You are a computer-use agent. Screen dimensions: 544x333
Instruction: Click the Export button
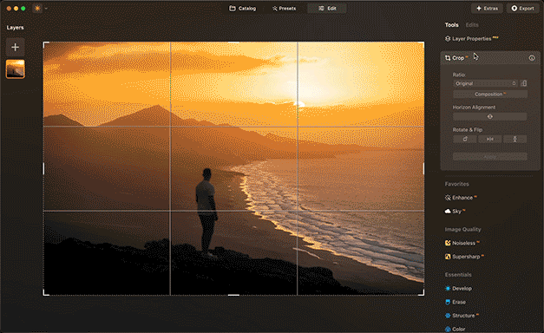[x=522, y=9]
